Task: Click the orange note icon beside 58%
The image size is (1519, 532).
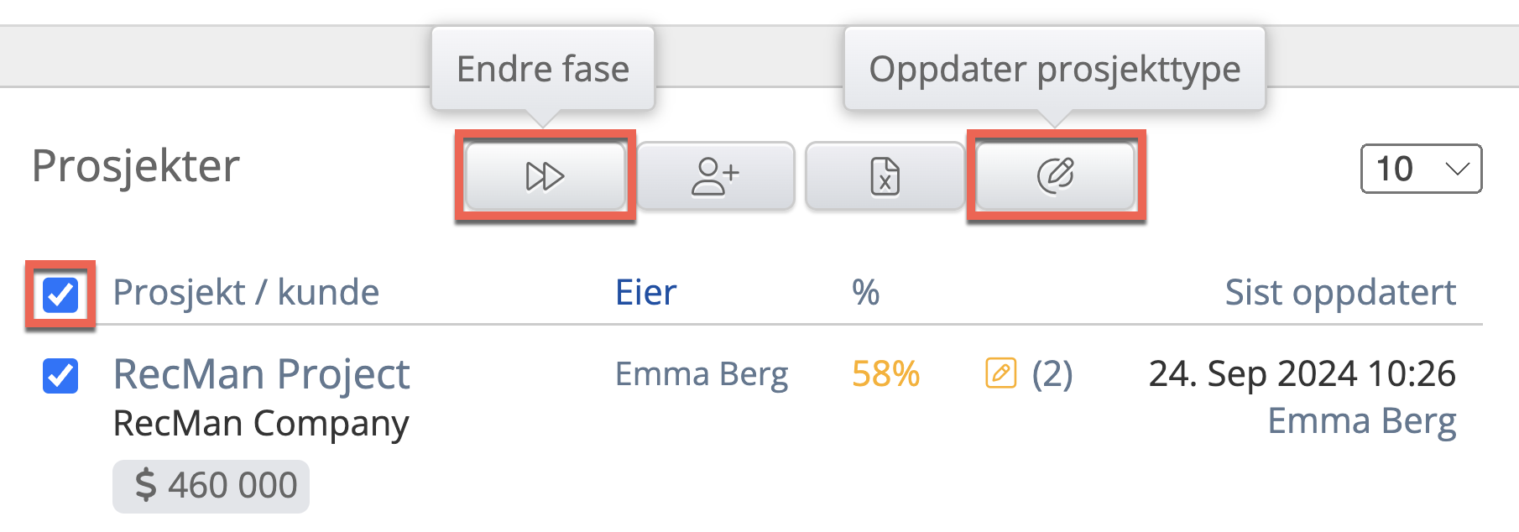Action: (x=1000, y=373)
